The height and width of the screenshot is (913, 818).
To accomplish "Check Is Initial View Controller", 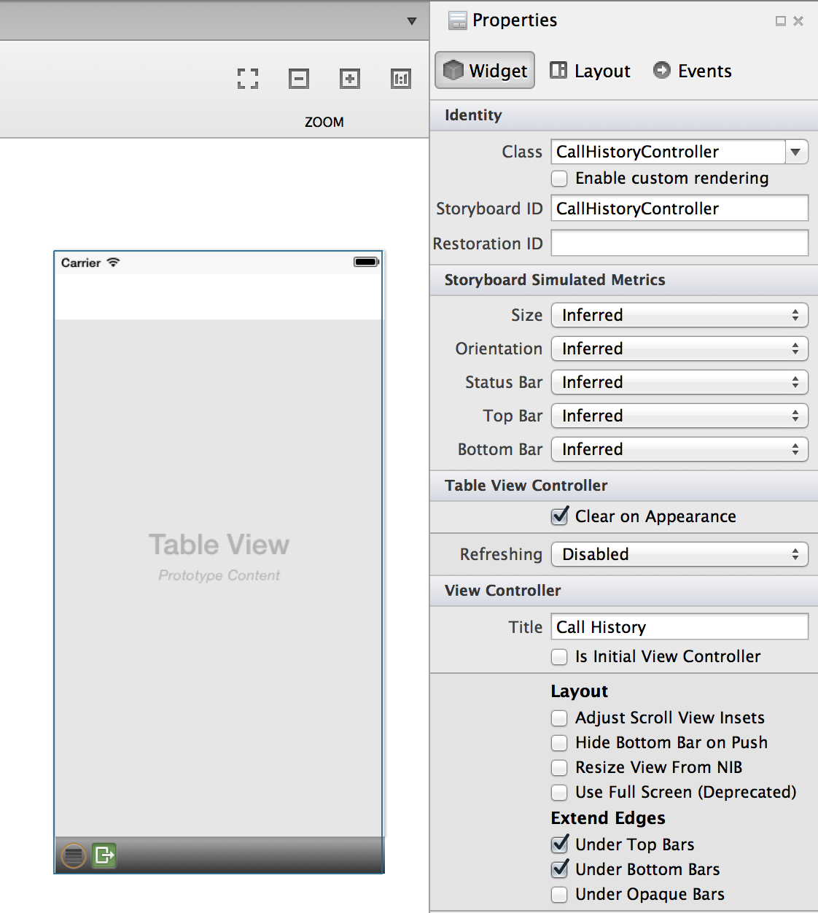I will click(559, 657).
